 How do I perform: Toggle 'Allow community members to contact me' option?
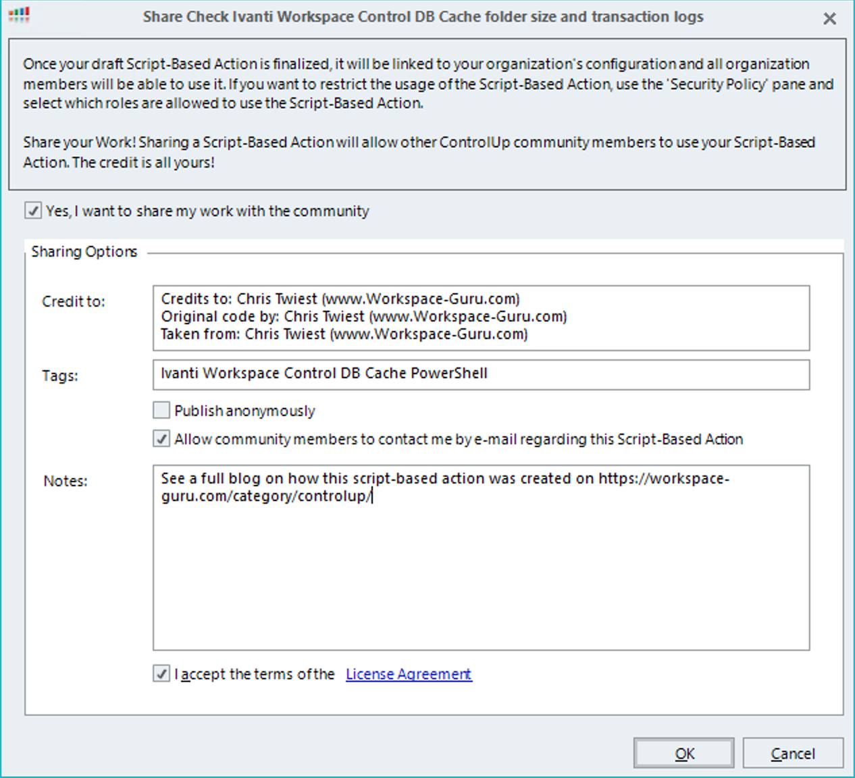(161, 439)
